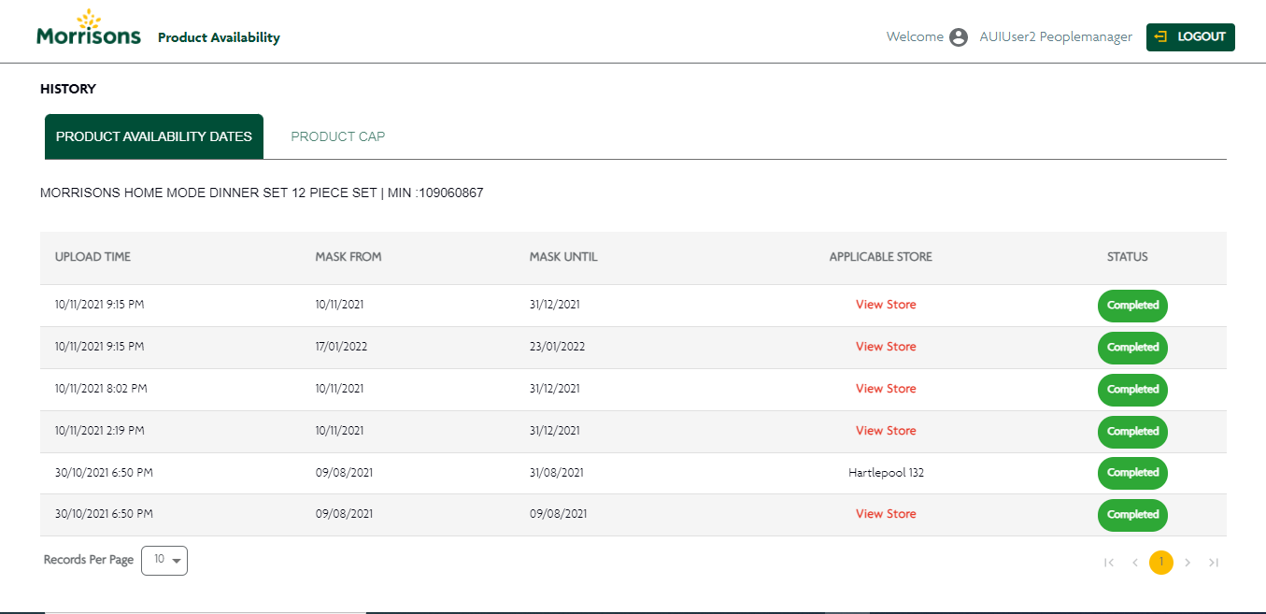
Task: Click the Welcome text in header
Action: tap(915, 37)
